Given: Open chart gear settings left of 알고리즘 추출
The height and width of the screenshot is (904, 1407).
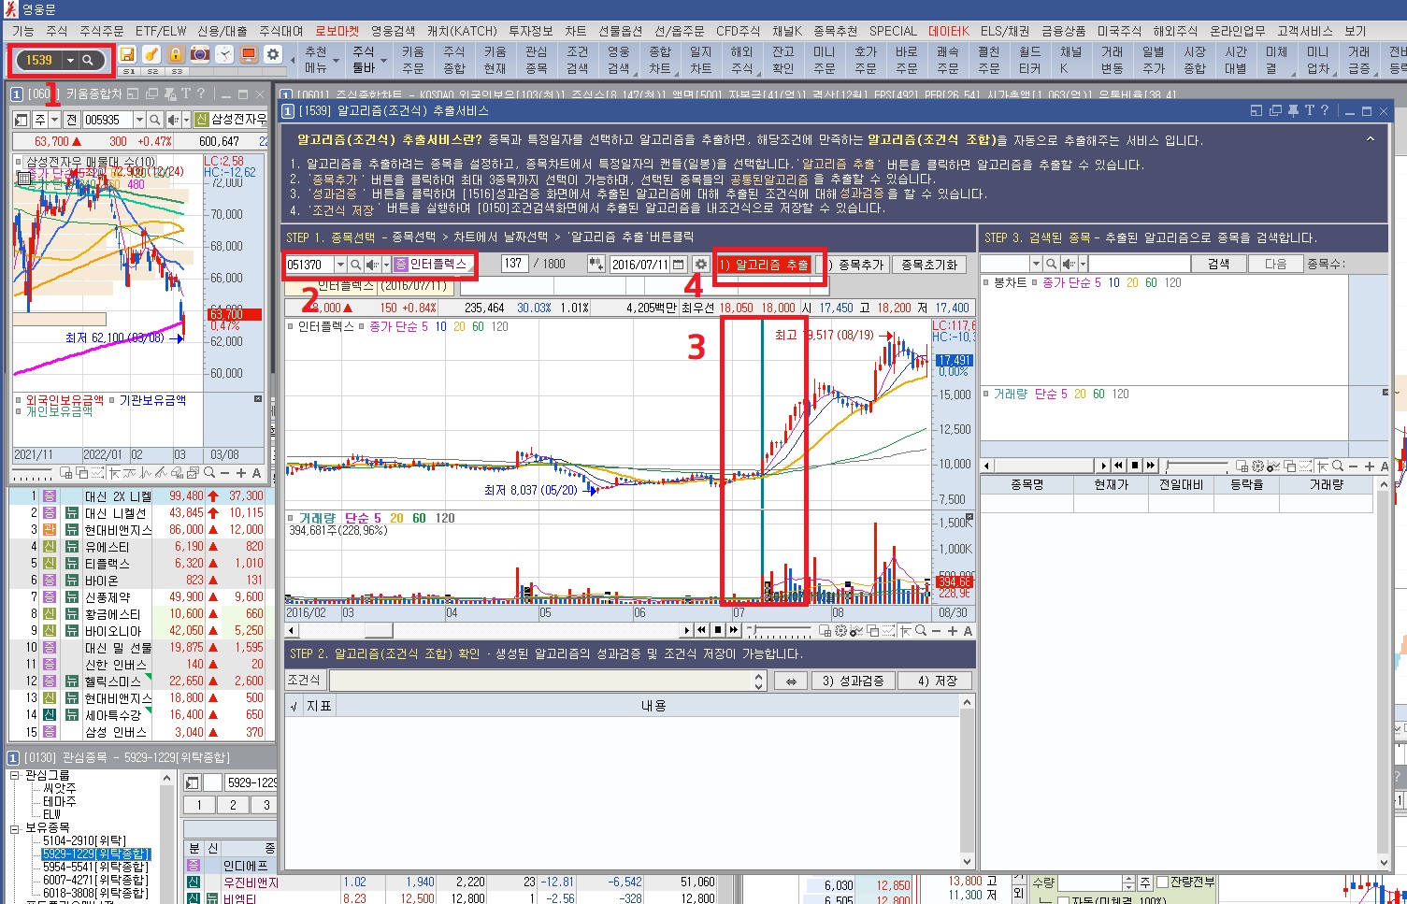Looking at the screenshot, I should pos(700,265).
